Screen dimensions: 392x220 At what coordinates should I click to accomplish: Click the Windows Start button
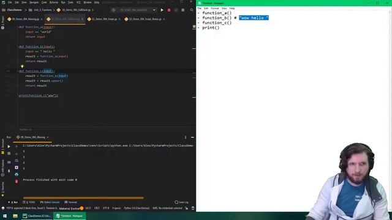(5, 216)
